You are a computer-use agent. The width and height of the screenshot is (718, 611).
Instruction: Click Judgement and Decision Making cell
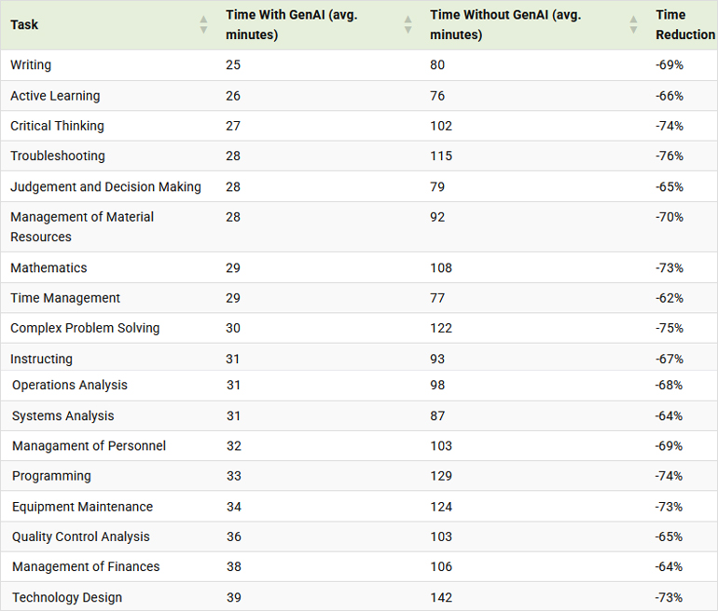(x=105, y=186)
